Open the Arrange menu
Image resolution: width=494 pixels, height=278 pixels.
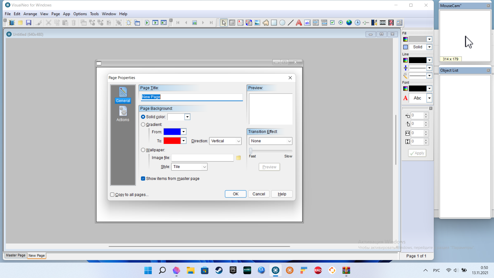click(x=30, y=14)
